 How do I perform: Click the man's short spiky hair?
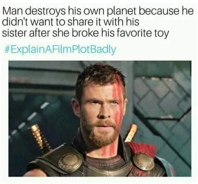(100, 78)
